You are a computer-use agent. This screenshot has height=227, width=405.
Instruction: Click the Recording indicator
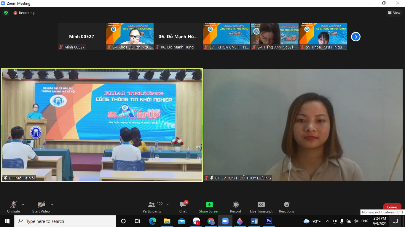(24, 13)
